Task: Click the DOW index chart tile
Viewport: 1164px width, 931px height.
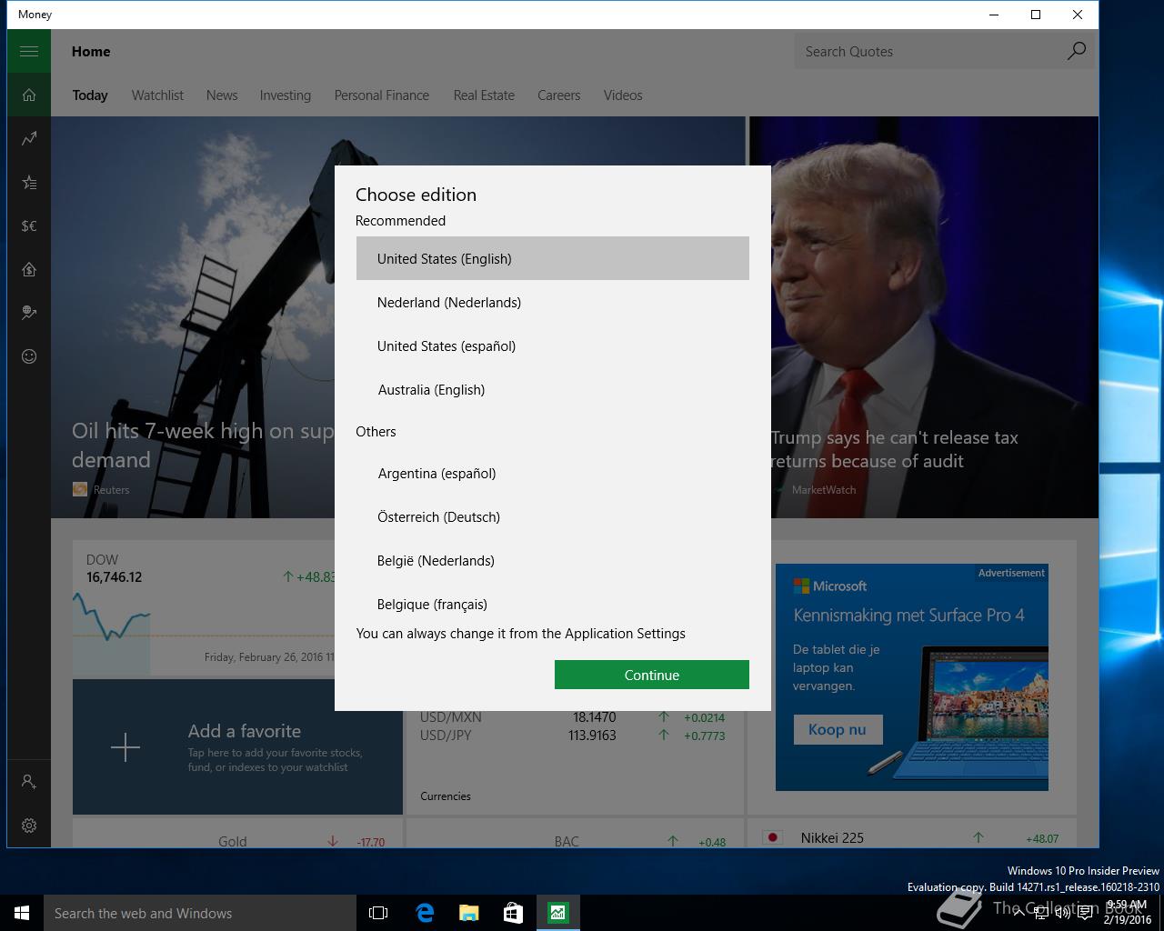Action: coord(205,608)
